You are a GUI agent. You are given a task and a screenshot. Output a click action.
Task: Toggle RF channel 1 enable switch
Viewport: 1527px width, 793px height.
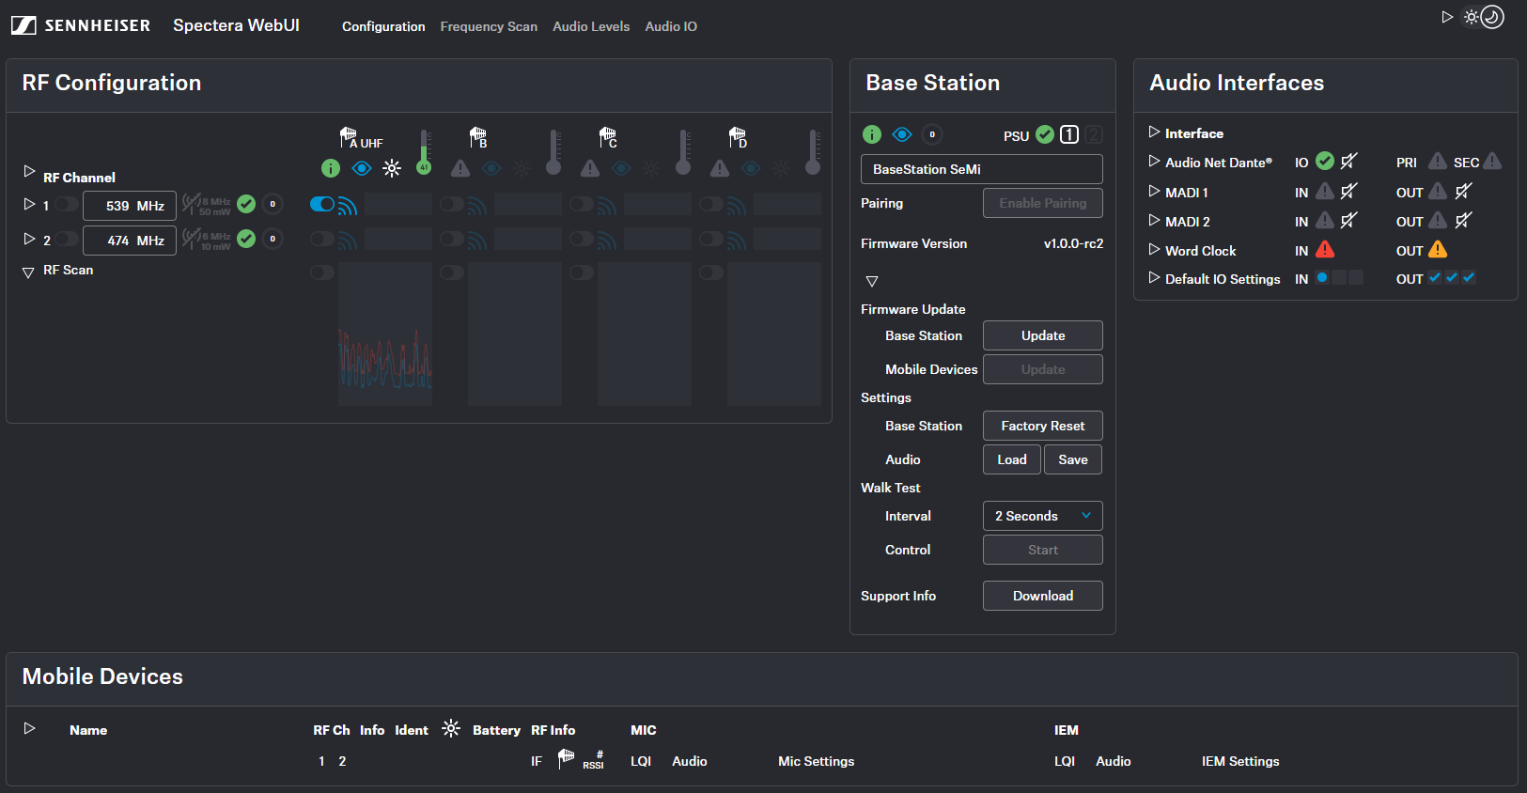point(66,204)
